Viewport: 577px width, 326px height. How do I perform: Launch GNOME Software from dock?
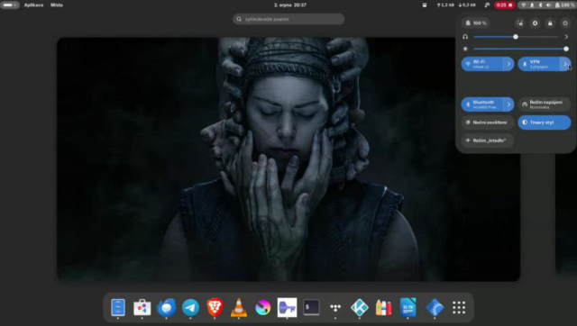(142, 307)
